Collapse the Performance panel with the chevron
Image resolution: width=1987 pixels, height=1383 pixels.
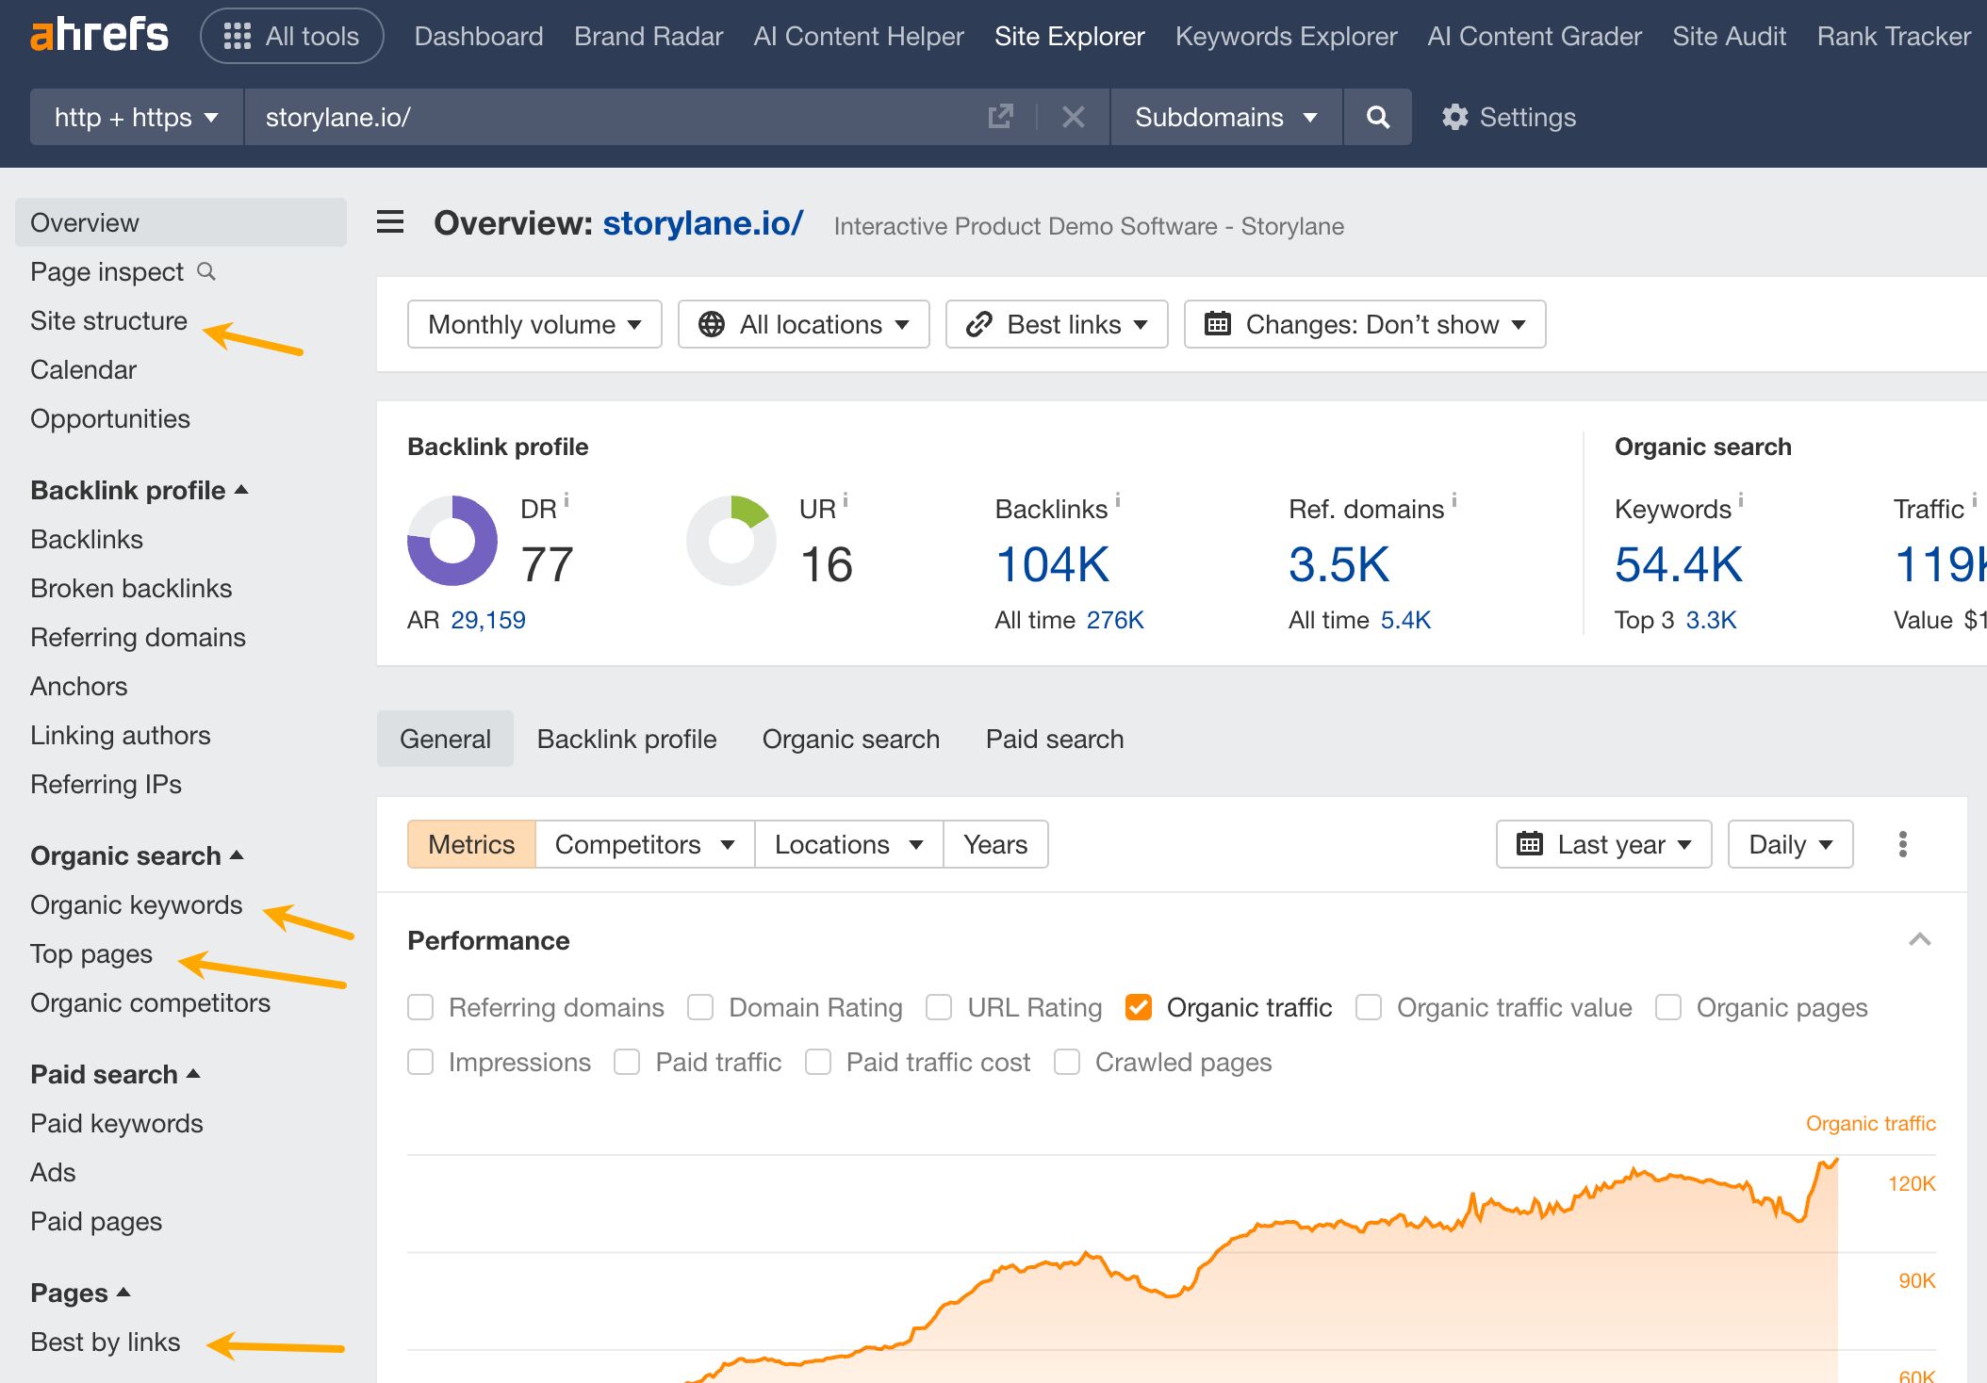coord(1920,939)
